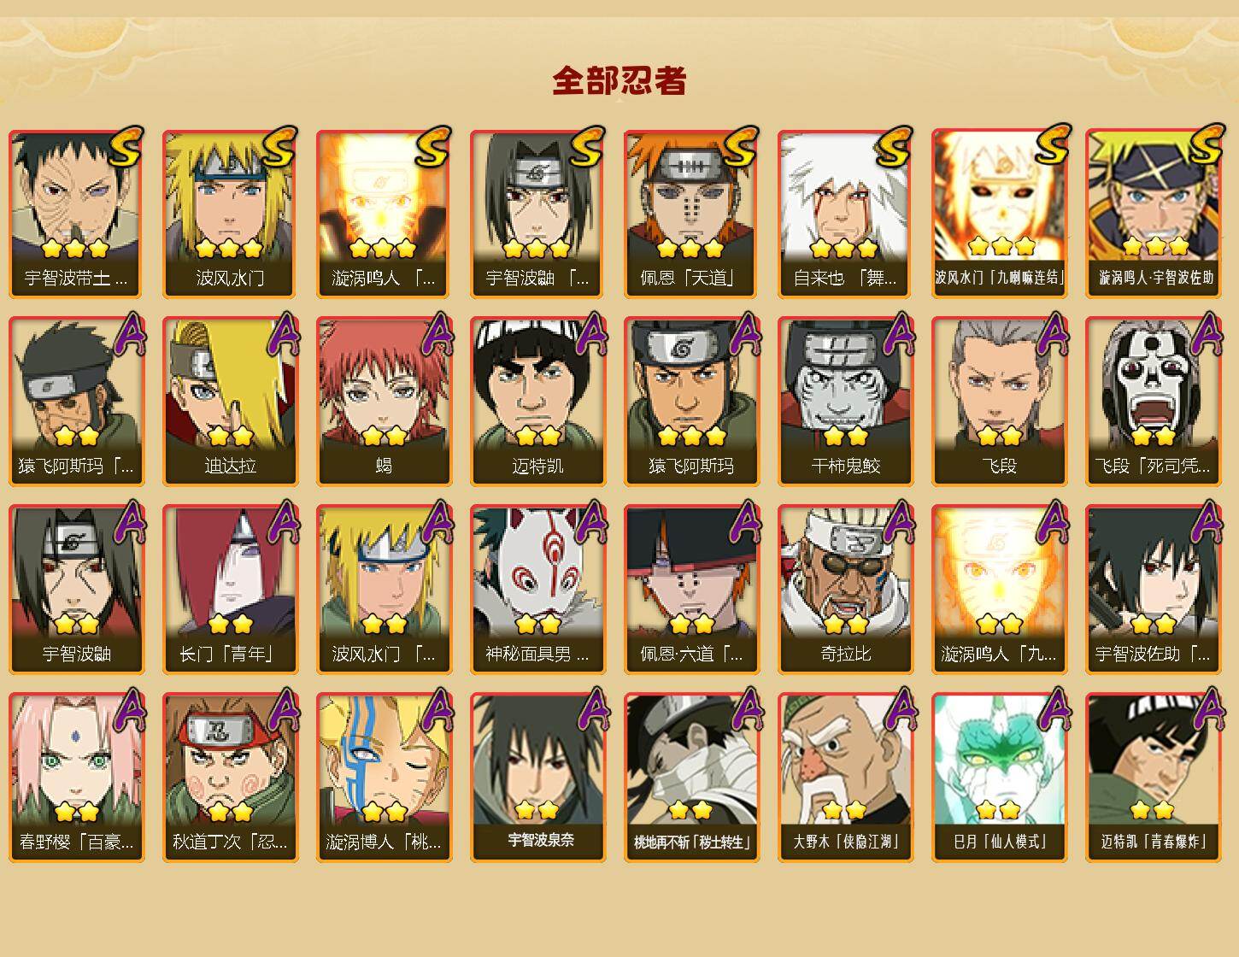Viewport: 1239px width, 957px height.
Task: Choose the 蝎 red-haired ninja card
Action: point(384,402)
